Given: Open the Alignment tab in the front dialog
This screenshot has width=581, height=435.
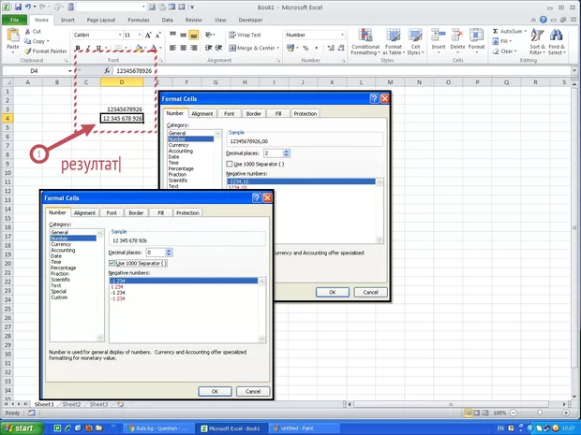Looking at the screenshot, I should (x=85, y=212).
